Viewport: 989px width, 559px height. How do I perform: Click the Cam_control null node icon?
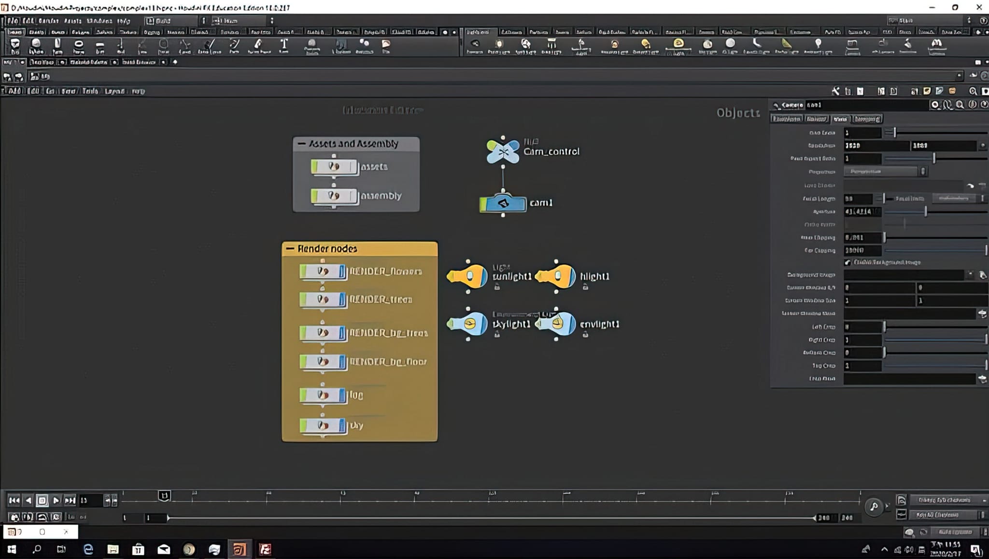point(503,151)
